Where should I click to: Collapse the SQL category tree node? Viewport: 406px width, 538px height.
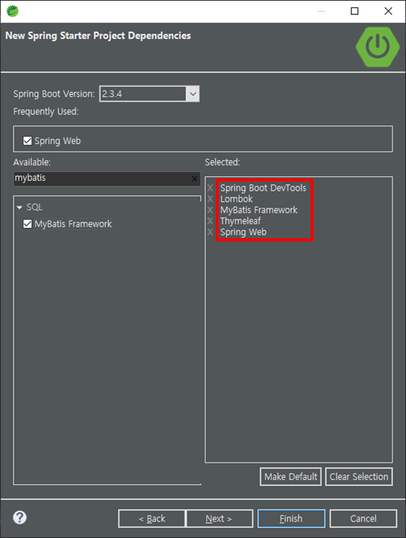click(x=19, y=207)
